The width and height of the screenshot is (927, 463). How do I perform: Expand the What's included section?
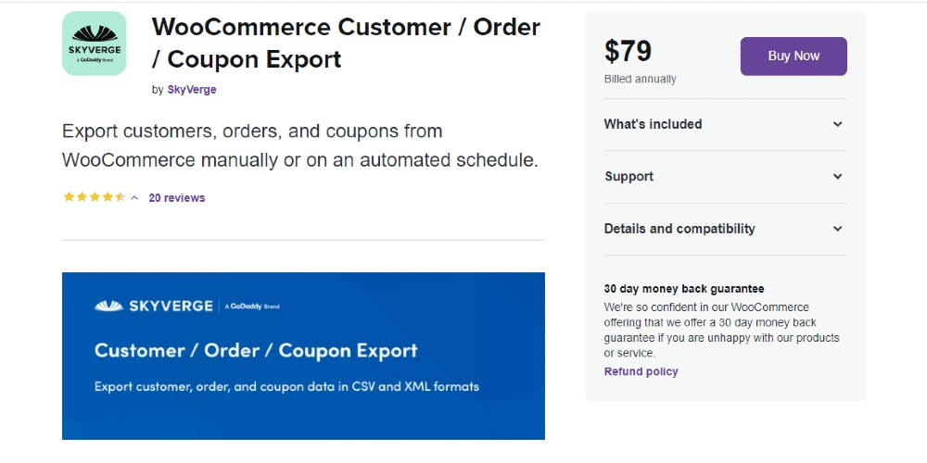(x=726, y=124)
